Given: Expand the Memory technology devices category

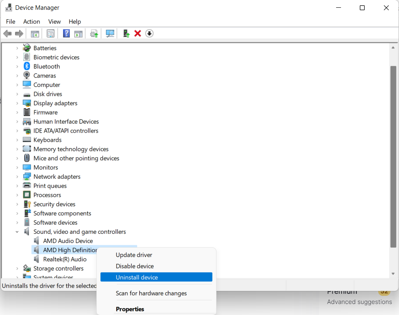Looking at the screenshot, I should tap(17, 149).
